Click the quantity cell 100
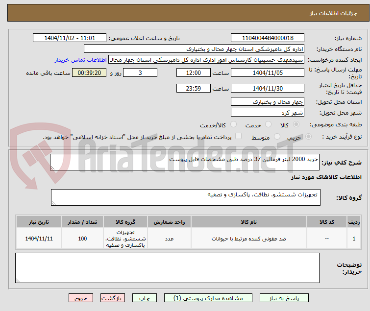 click(82, 239)
